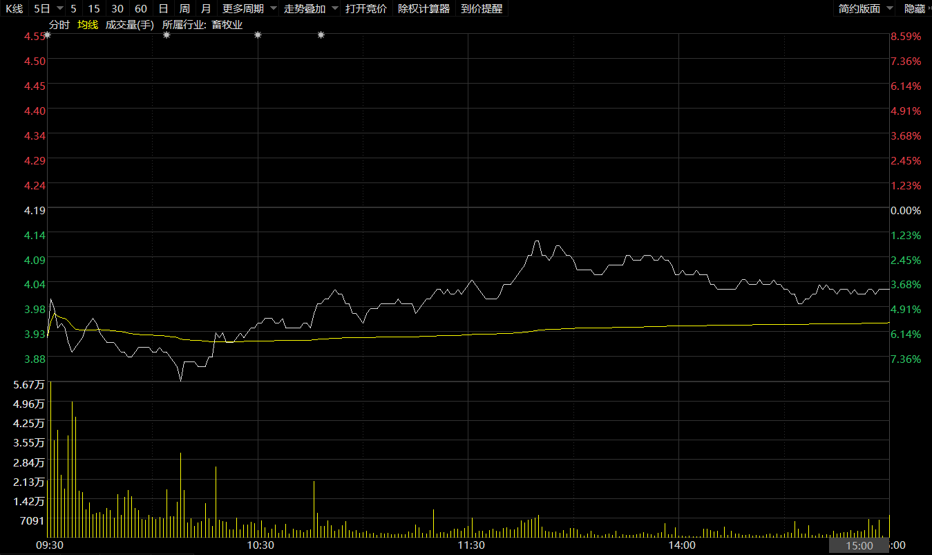The width and height of the screenshot is (932, 555).
Task: Click the last star marker after 10:30
Action: tap(321, 35)
